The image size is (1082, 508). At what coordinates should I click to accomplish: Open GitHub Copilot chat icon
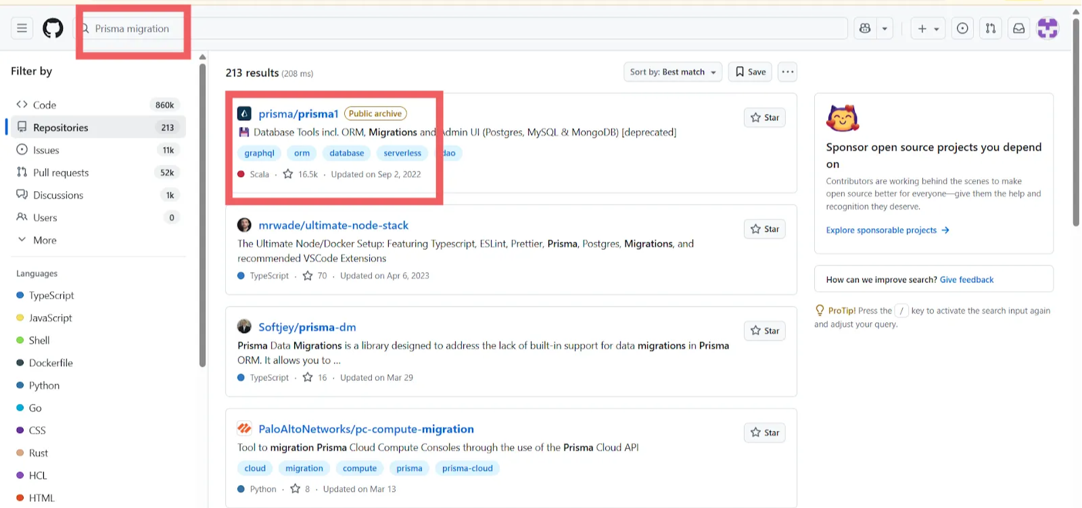865,28
